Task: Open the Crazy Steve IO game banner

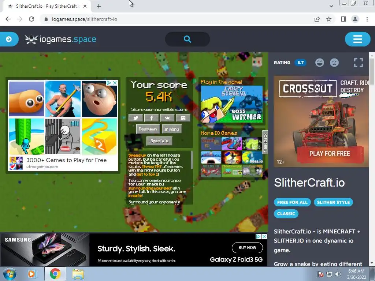Action: (231, 104)
